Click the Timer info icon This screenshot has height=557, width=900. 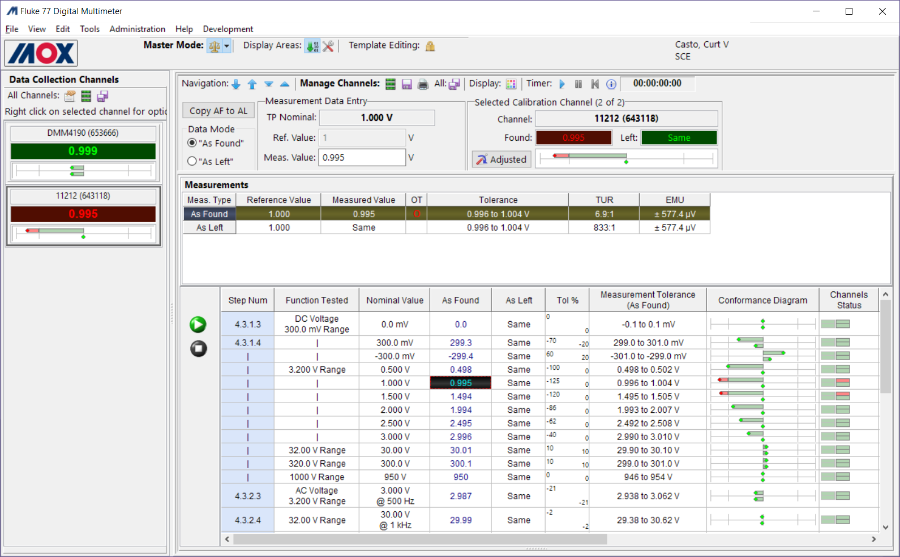[611, 84]
